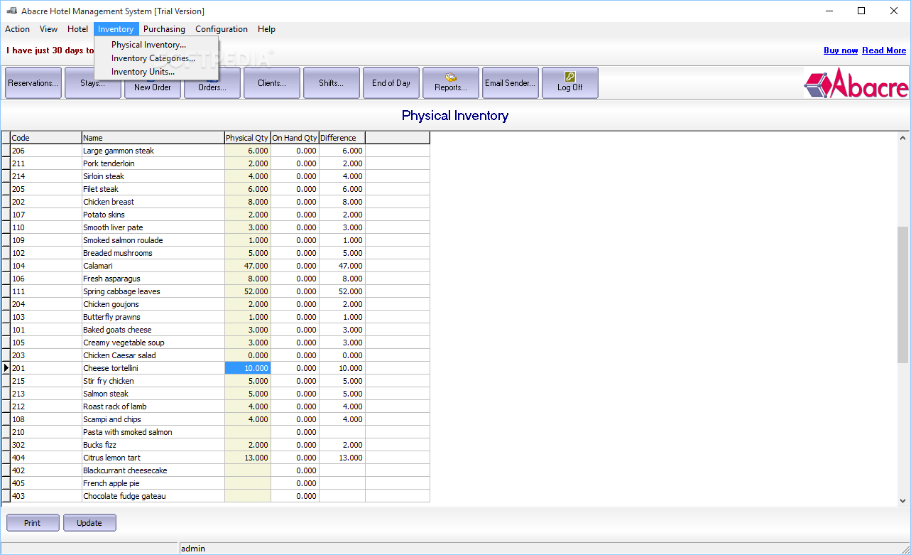The height and width of the screenshot is (555, 911).
Task: Click the On Hand Qty column header
Action: (x=295, y=138)
